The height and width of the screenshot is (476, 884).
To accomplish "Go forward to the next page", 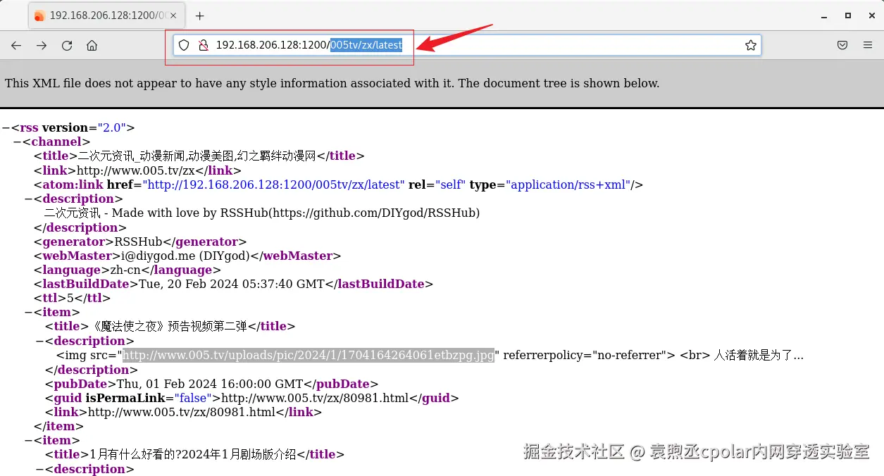I will tap(42, 45).
